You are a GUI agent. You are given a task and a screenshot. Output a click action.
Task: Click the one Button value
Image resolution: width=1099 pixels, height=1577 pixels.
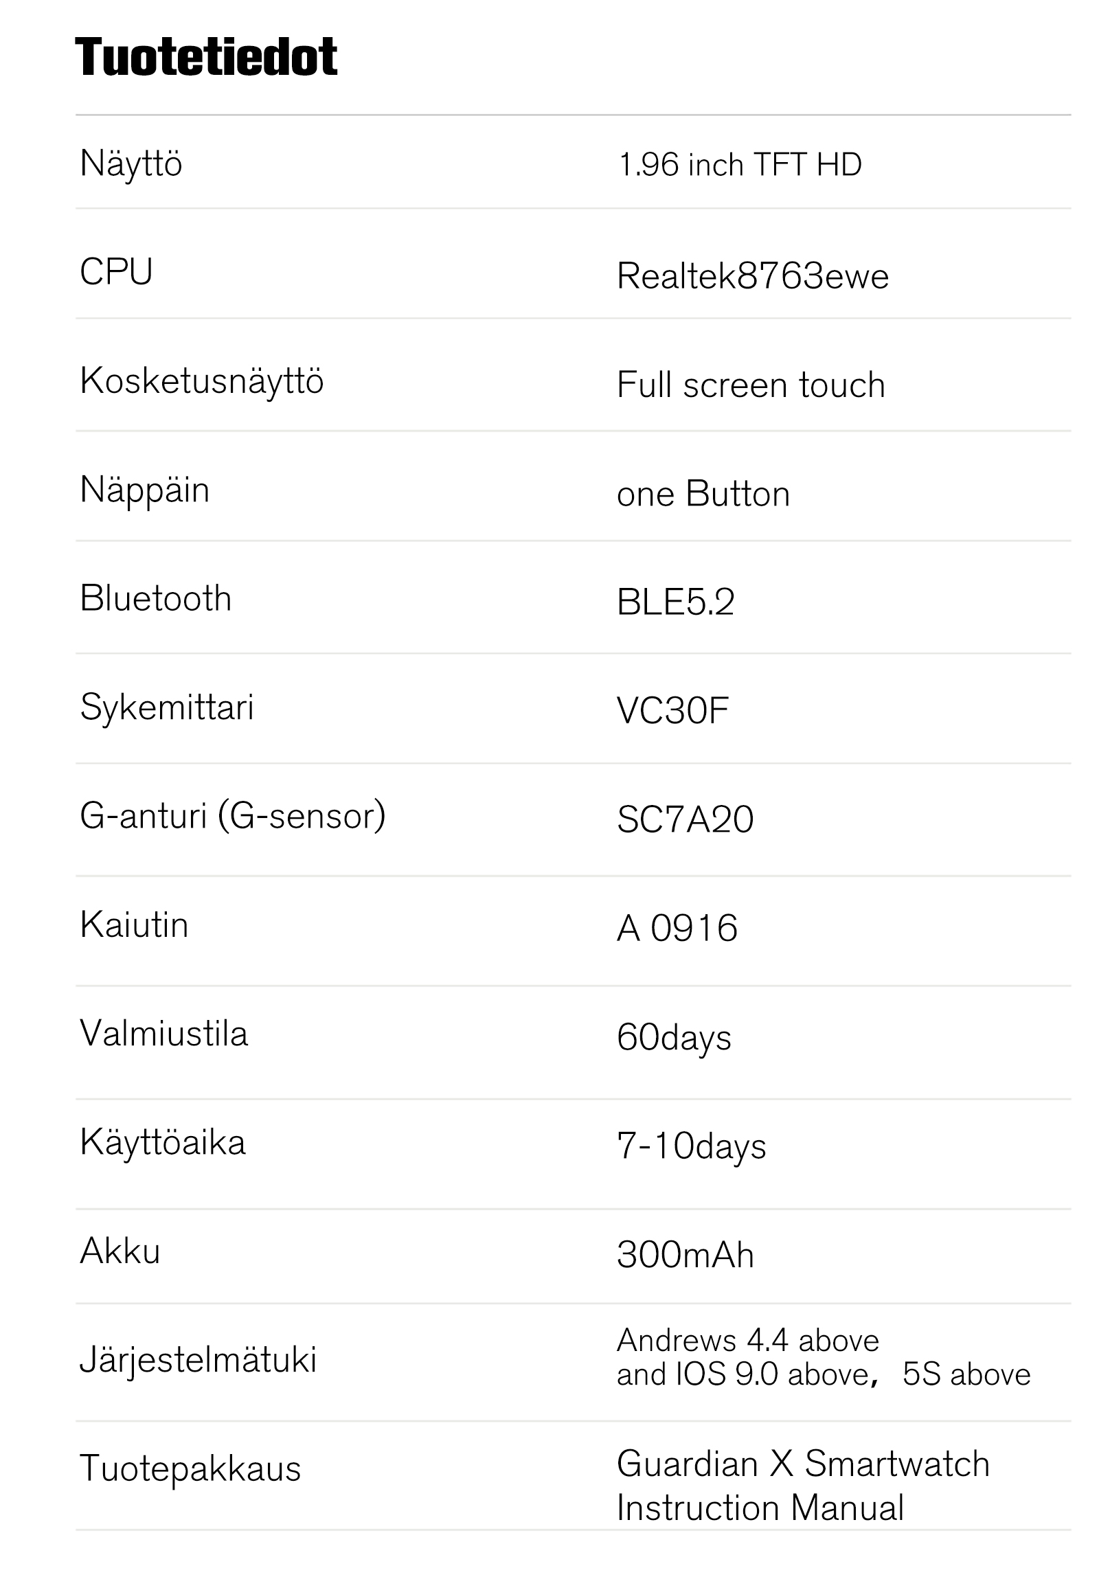[x=703, y=494]
